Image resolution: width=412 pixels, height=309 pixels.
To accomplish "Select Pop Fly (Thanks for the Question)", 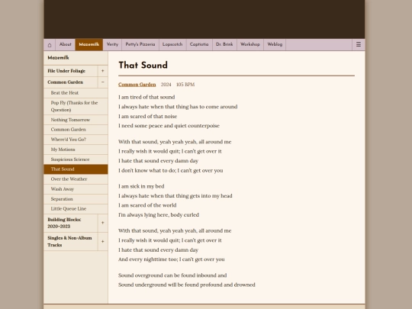I will pyautogui.click(x=76, y=106).
